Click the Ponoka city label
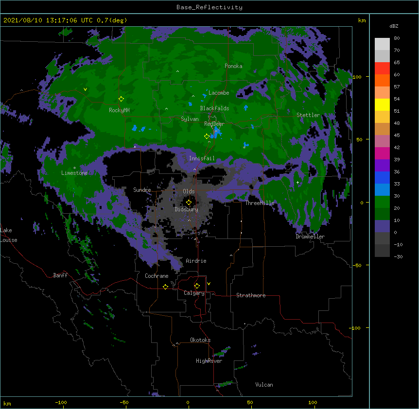 233,66
